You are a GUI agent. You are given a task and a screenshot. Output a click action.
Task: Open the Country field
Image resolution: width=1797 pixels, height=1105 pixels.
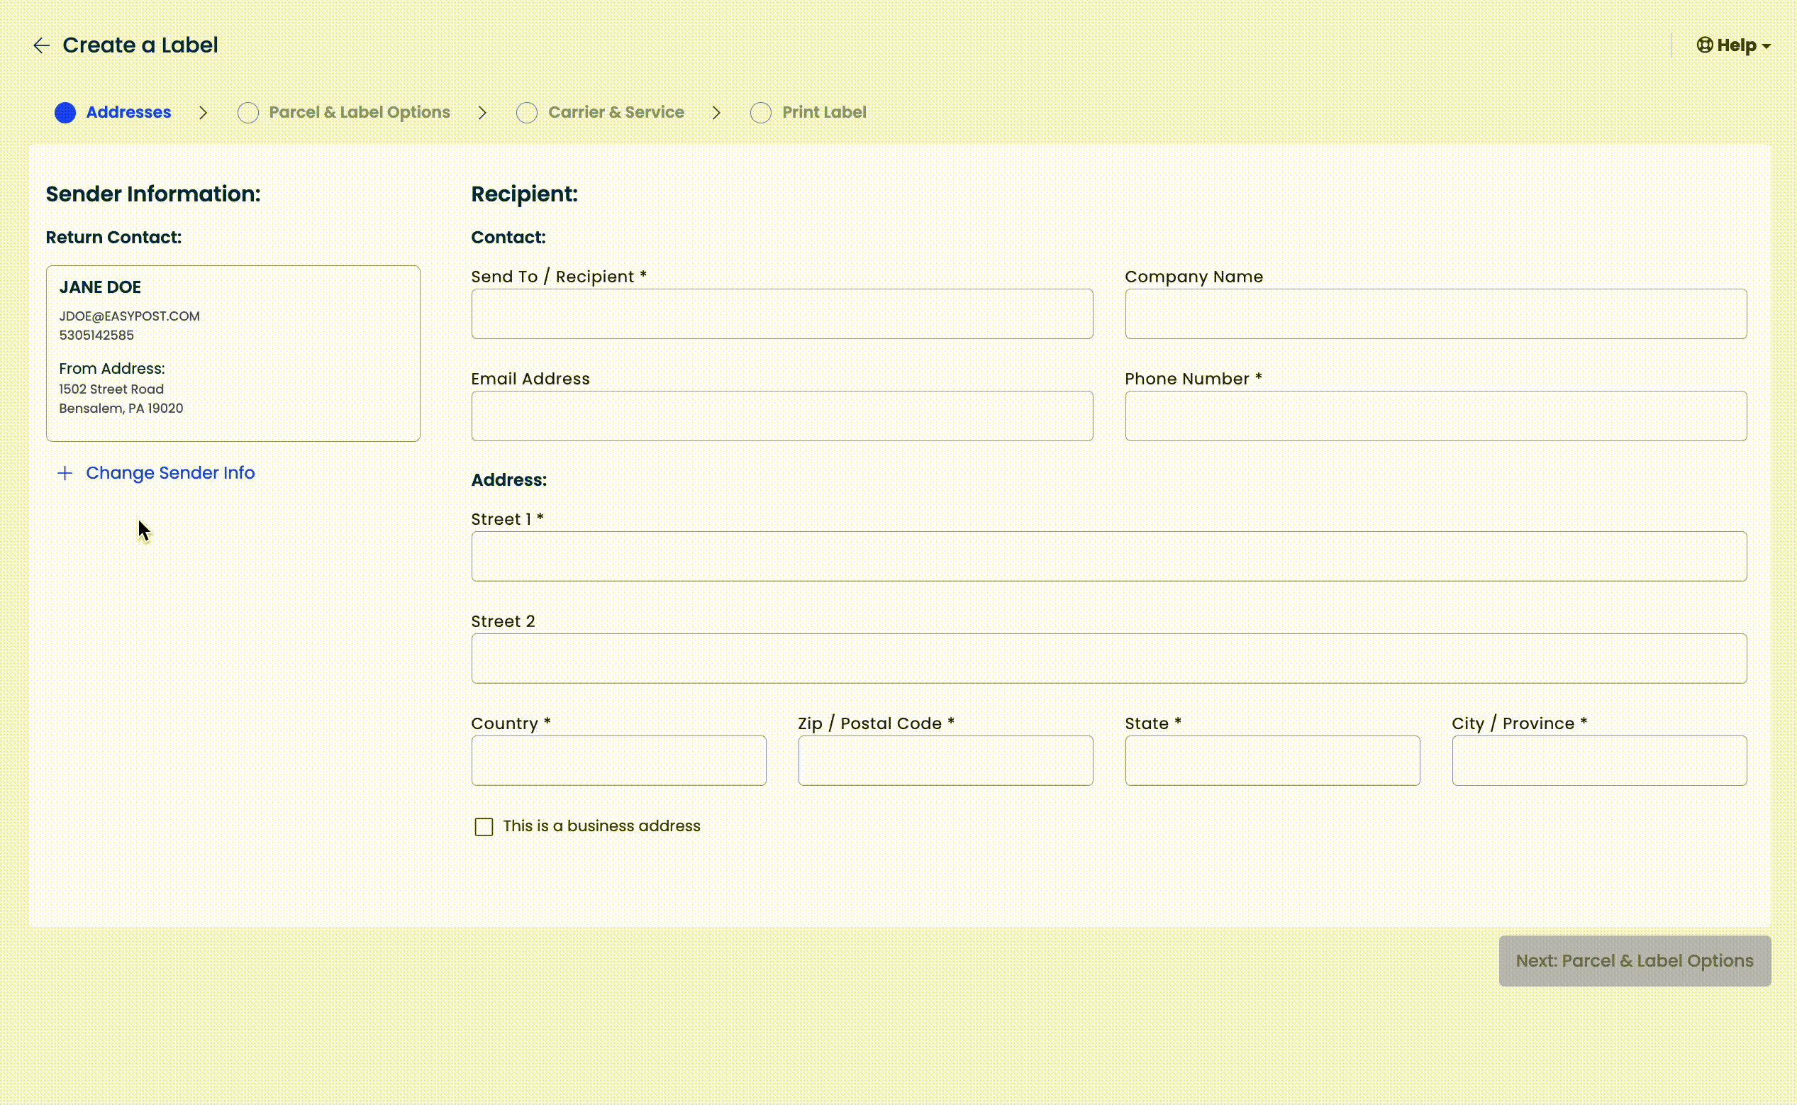(x=618, y=761)
